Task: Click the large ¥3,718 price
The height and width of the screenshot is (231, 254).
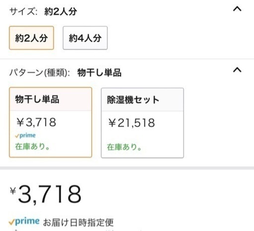Action: (x=46, y=194)
